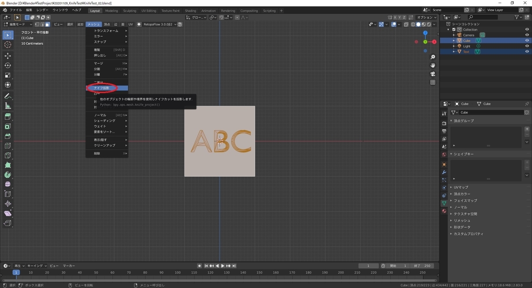
Task: Expand the Cube item in outliner
Action: click(454, 41)
